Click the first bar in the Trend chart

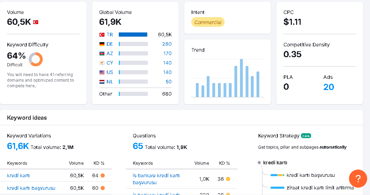tap(197, 90)
